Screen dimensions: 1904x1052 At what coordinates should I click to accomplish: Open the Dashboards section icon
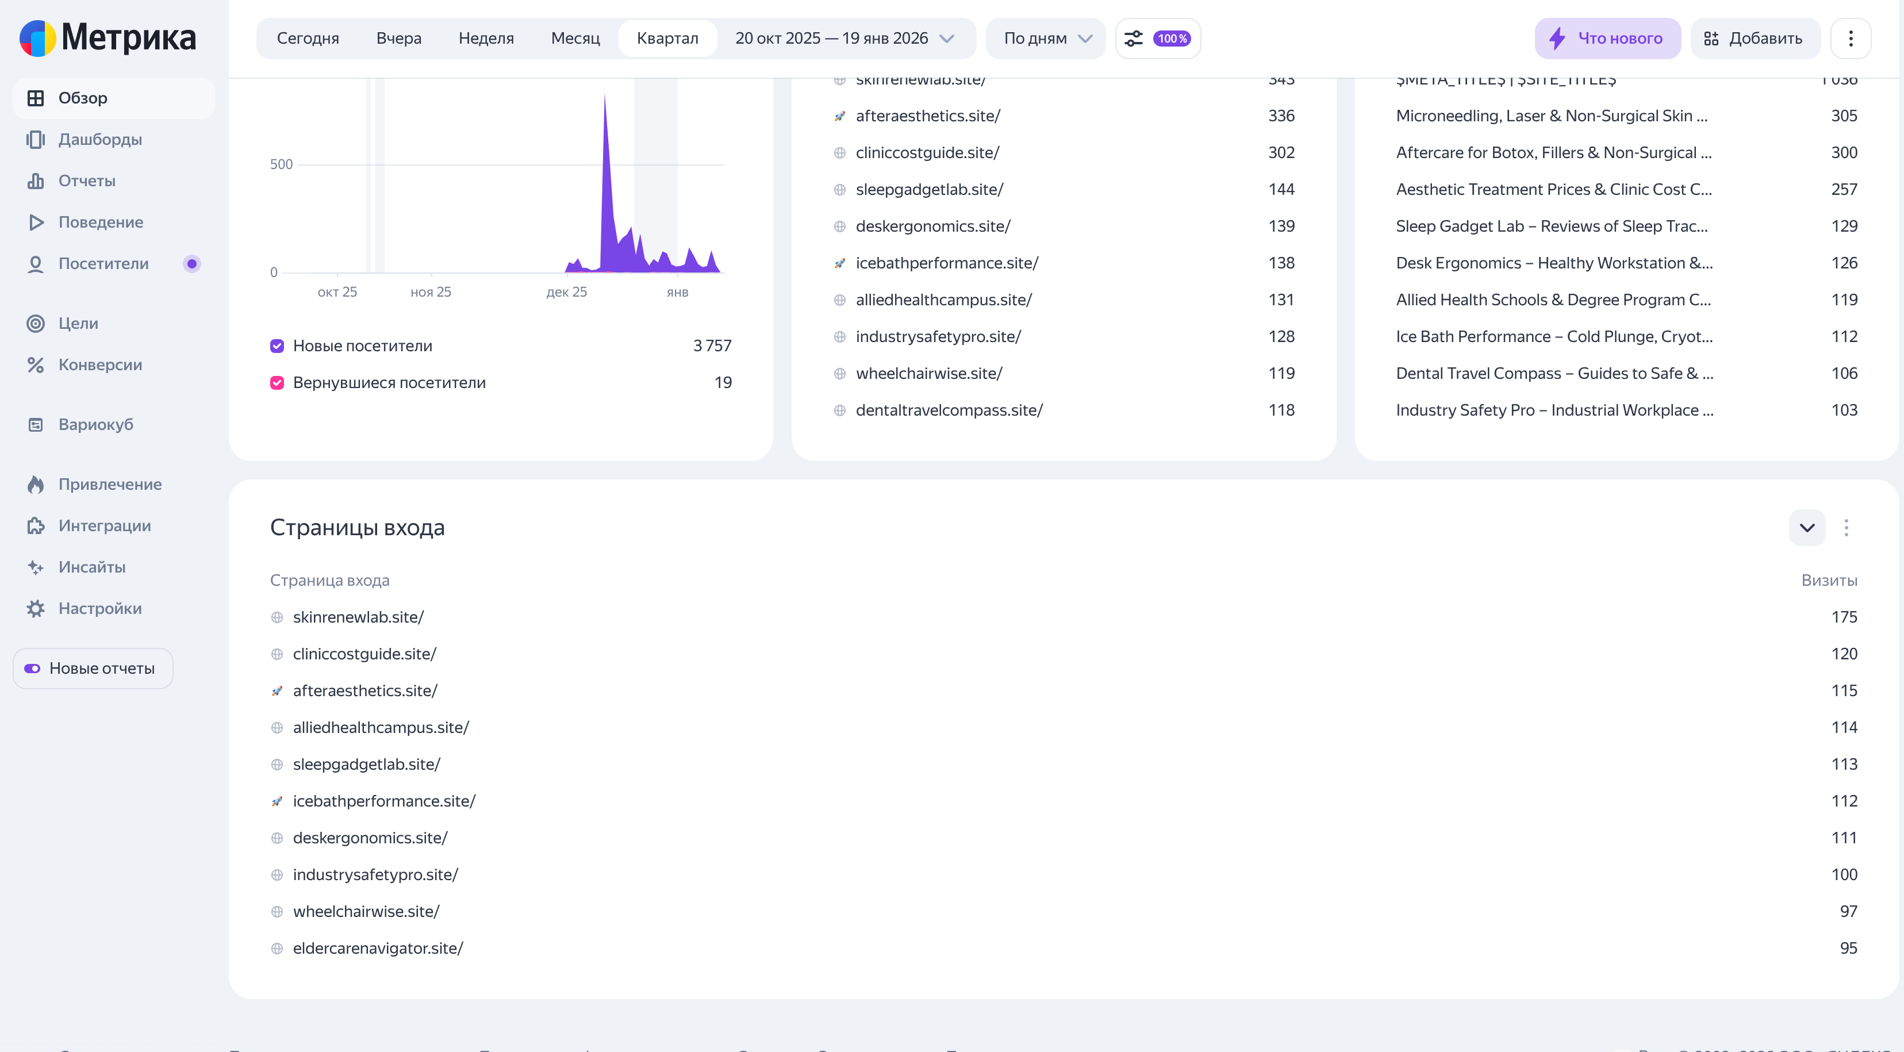tap(34, 139)
